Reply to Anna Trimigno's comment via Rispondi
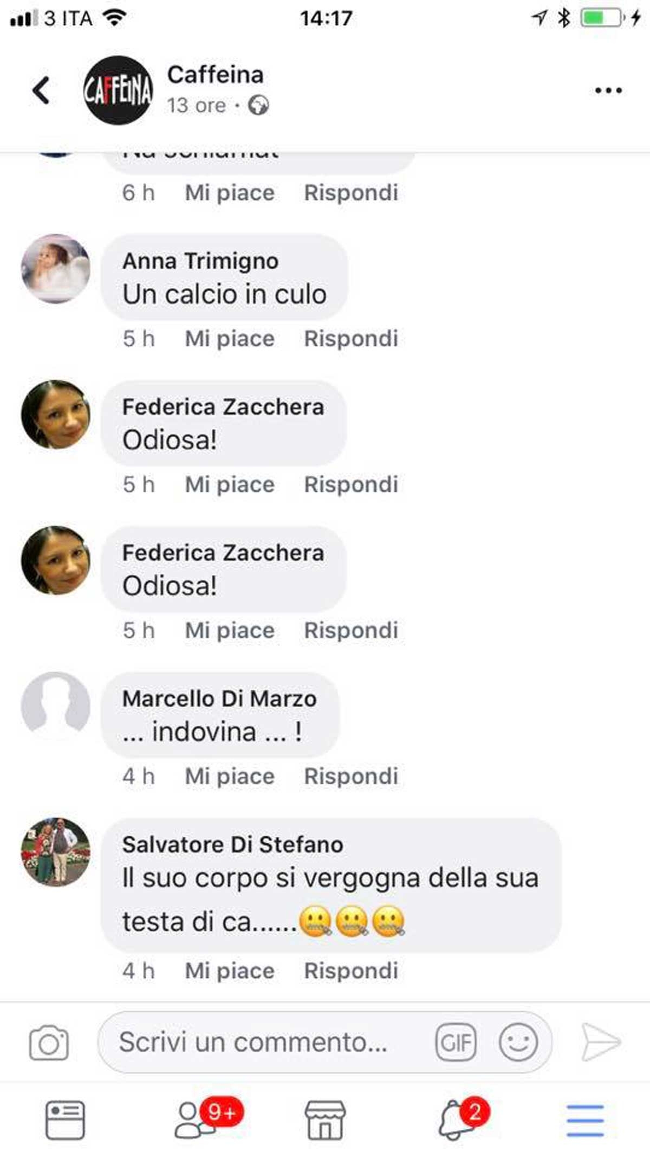650x1158 pixels. 351,339
